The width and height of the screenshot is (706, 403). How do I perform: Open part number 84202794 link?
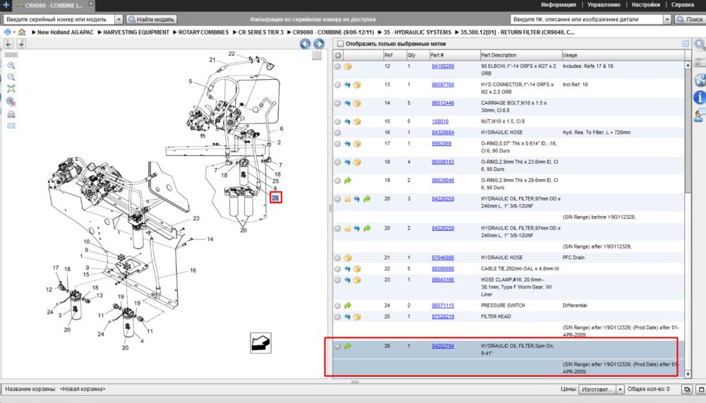point(443,347)
